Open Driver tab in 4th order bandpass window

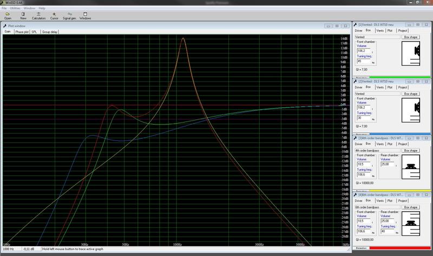pyautogui.click(x=358, y=144)
